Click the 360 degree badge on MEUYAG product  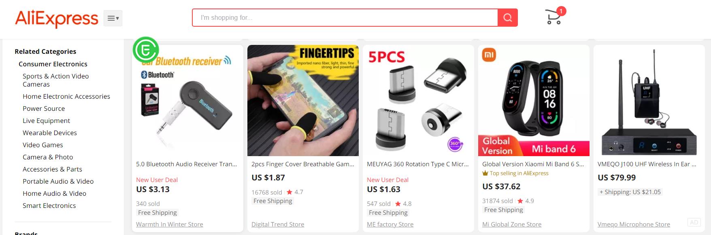[455, 144]
